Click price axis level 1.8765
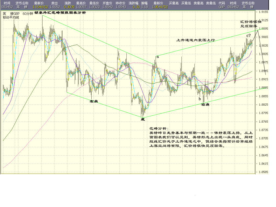Viewport: 276px width, 207px height. [x=264, y=122]
